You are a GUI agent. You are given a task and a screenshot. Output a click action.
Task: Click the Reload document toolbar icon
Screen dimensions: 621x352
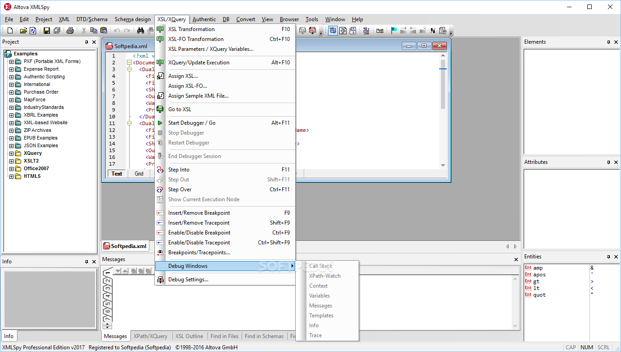click(33, 31)
